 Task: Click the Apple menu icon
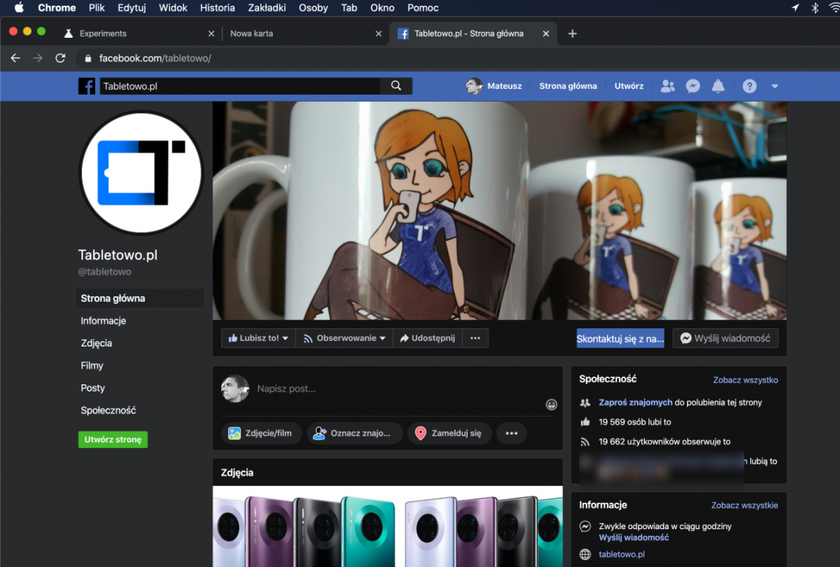click(19, 8)
